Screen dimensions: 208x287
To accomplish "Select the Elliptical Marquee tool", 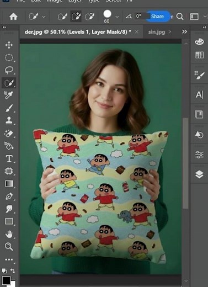I will click(9, 57).
